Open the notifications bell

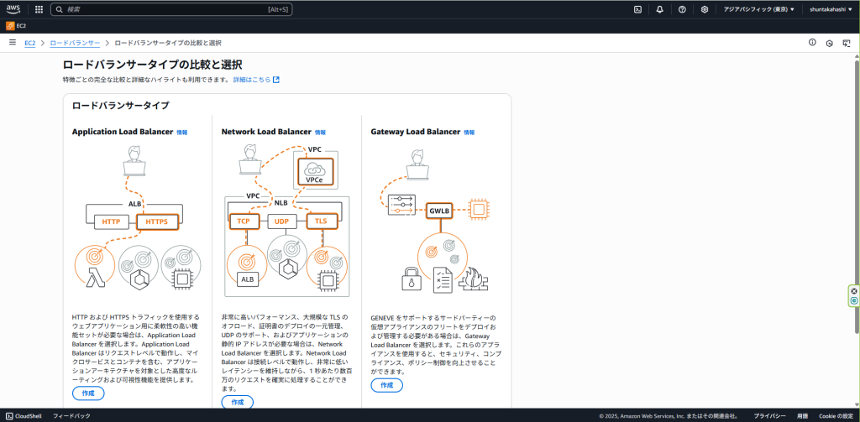click(x=660, y=9)
